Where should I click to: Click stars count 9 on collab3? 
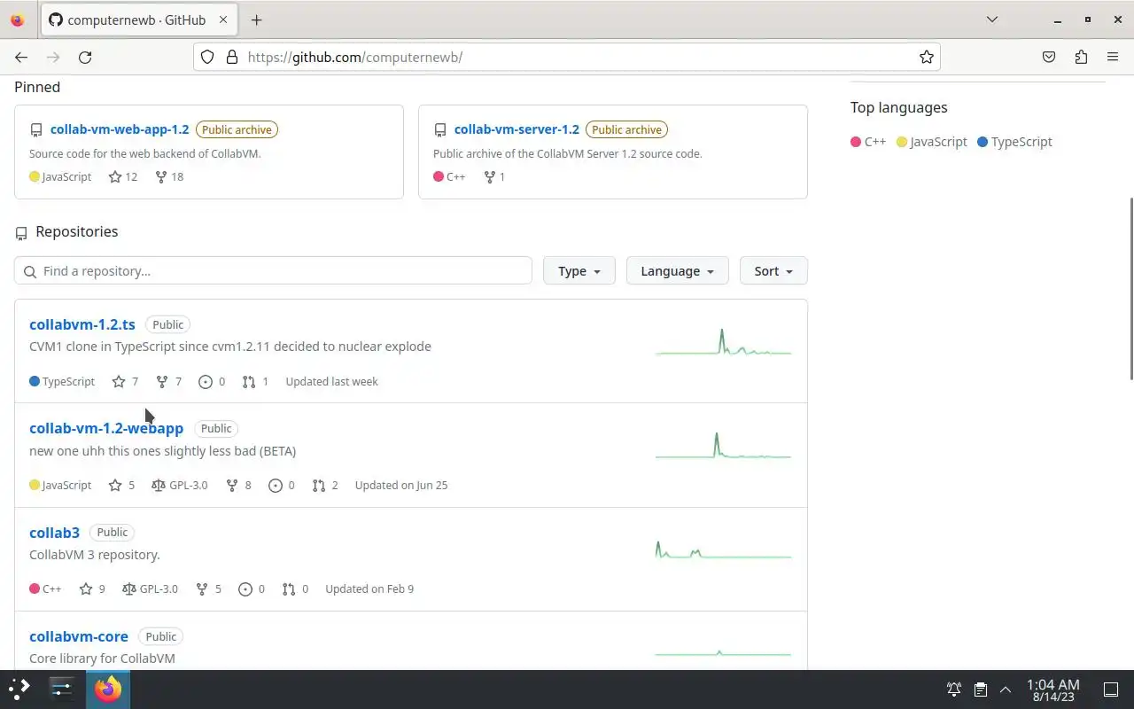point(92,588)
